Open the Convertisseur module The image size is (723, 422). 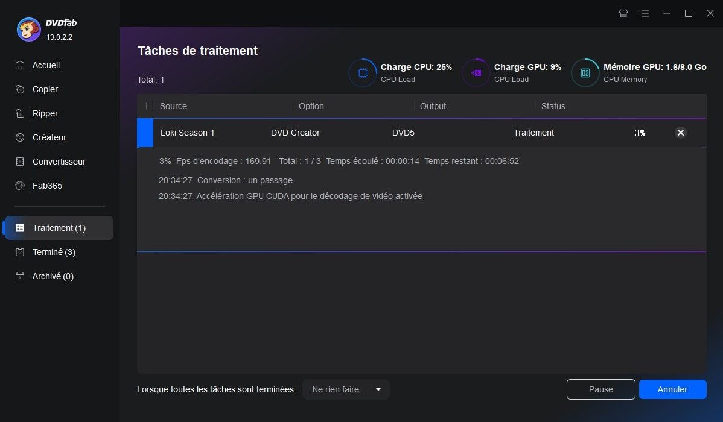59,161
